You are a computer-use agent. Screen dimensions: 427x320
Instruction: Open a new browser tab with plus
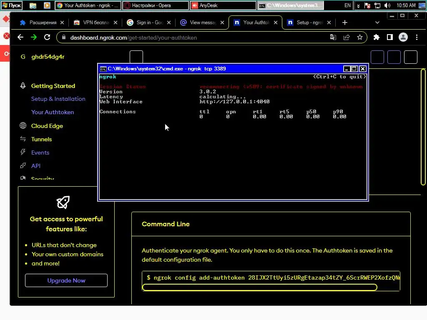point(345,22)
